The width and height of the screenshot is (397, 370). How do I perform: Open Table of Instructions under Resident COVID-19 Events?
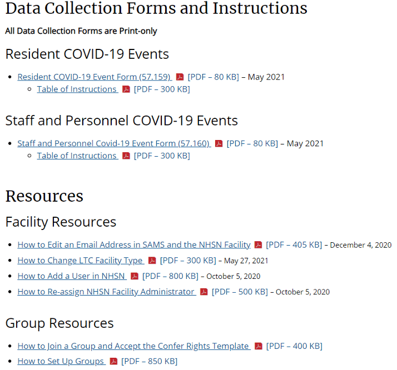pos(77,89)
